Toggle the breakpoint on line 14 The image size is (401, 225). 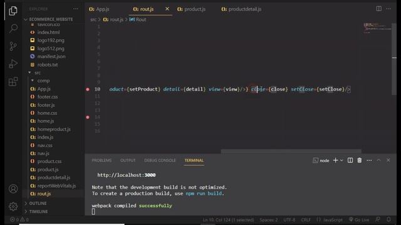click(88, 117)
